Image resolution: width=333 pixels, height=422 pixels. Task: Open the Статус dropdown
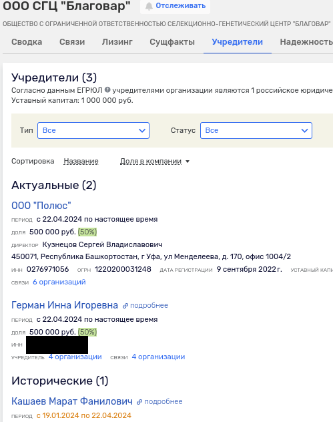point(256,130)
